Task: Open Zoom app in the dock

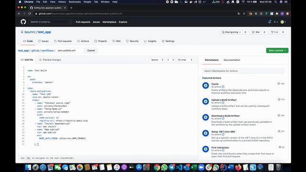Action: point(201,167)
